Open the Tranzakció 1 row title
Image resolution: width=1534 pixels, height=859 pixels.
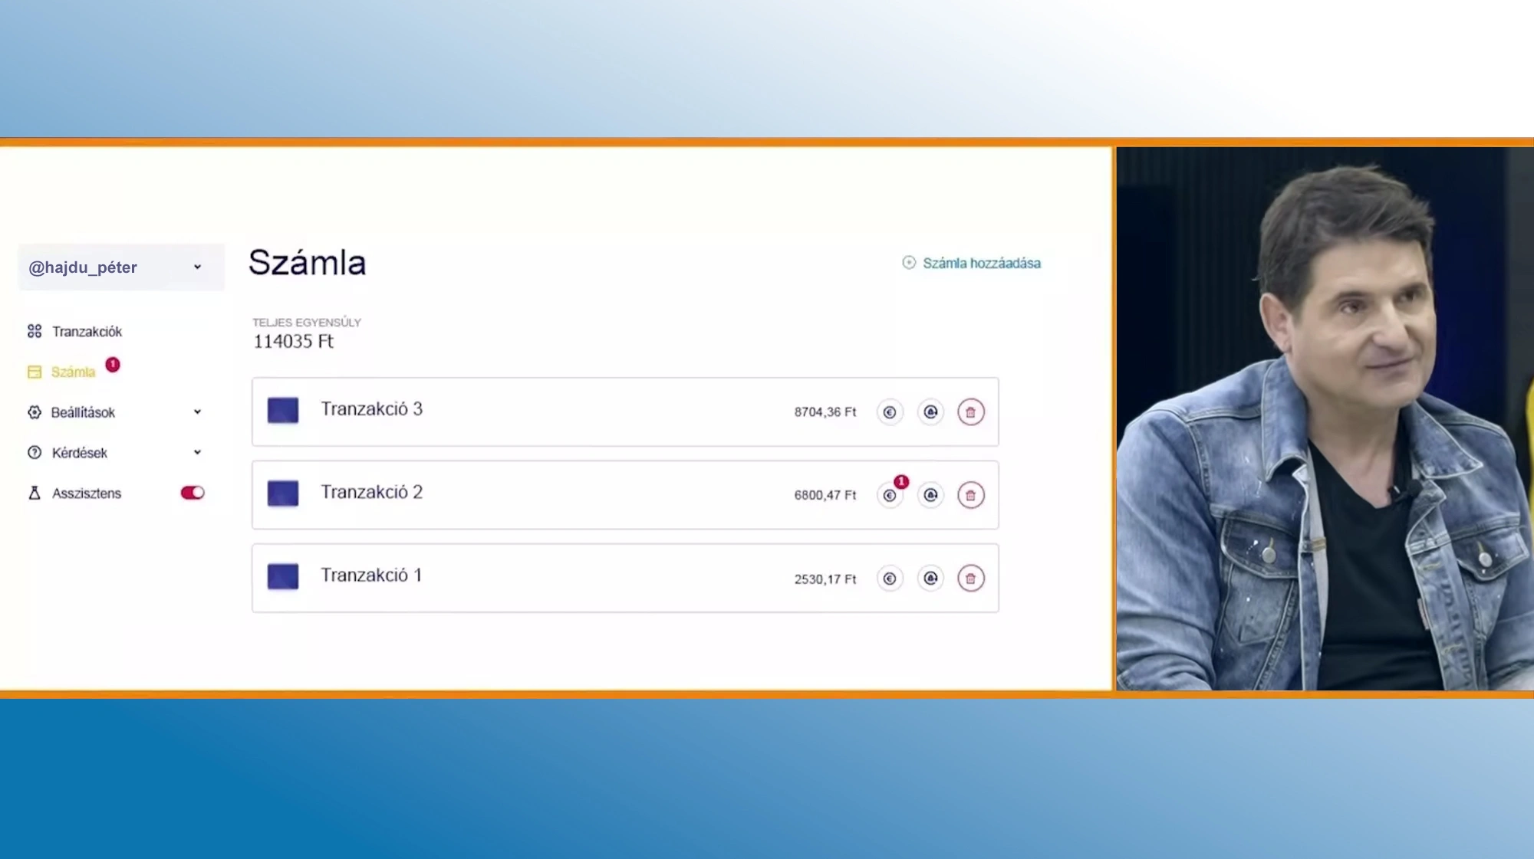click(371, 575)
